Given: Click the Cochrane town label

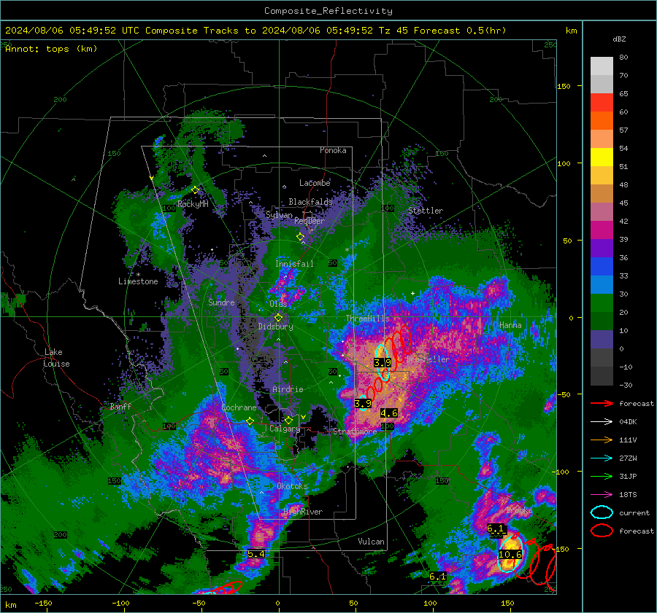Looking at the screenshot, I should [239, 407].
